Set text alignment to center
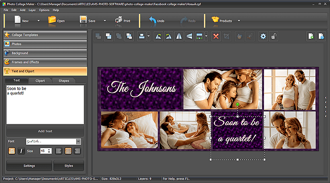330x183 pixels. click(x=68, y=151)
